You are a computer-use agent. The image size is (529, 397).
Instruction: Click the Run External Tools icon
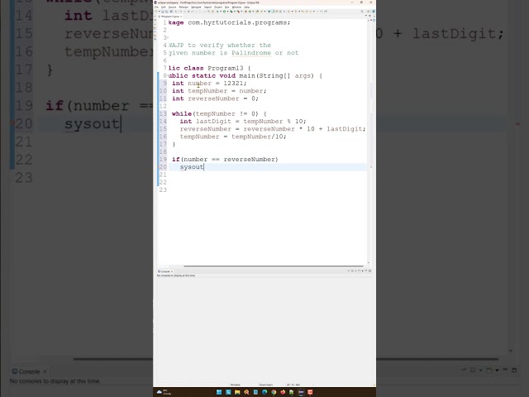click(x=238, y=11)
